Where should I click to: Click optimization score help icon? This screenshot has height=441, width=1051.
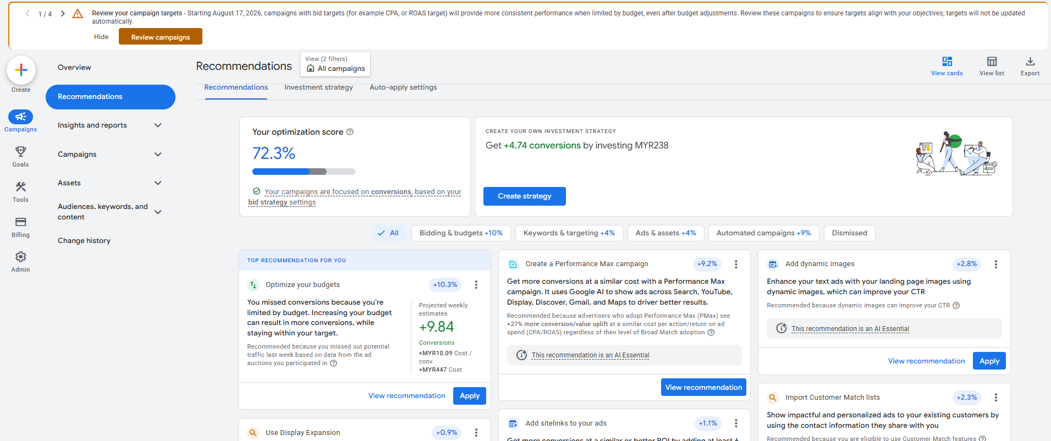(x=350, y=132)
